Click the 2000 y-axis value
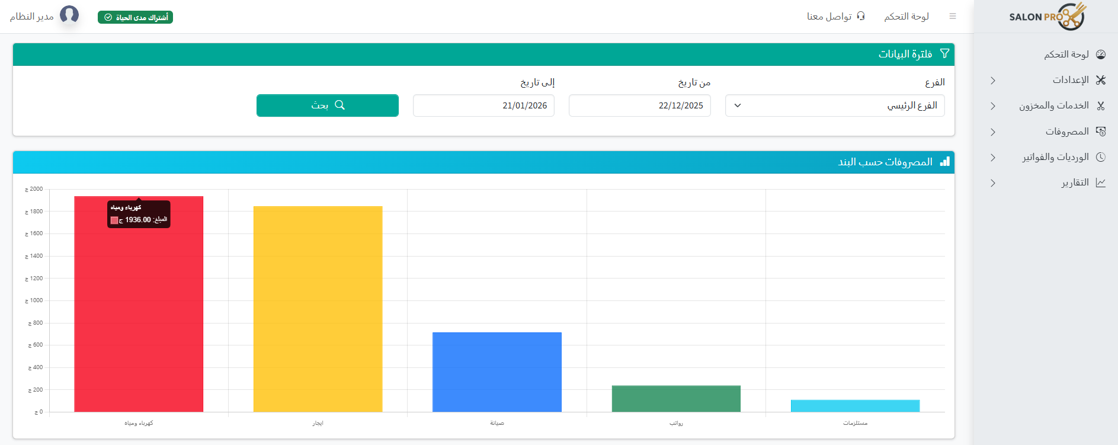Screen dimensions: 1118x445 [x=34, y=189]
